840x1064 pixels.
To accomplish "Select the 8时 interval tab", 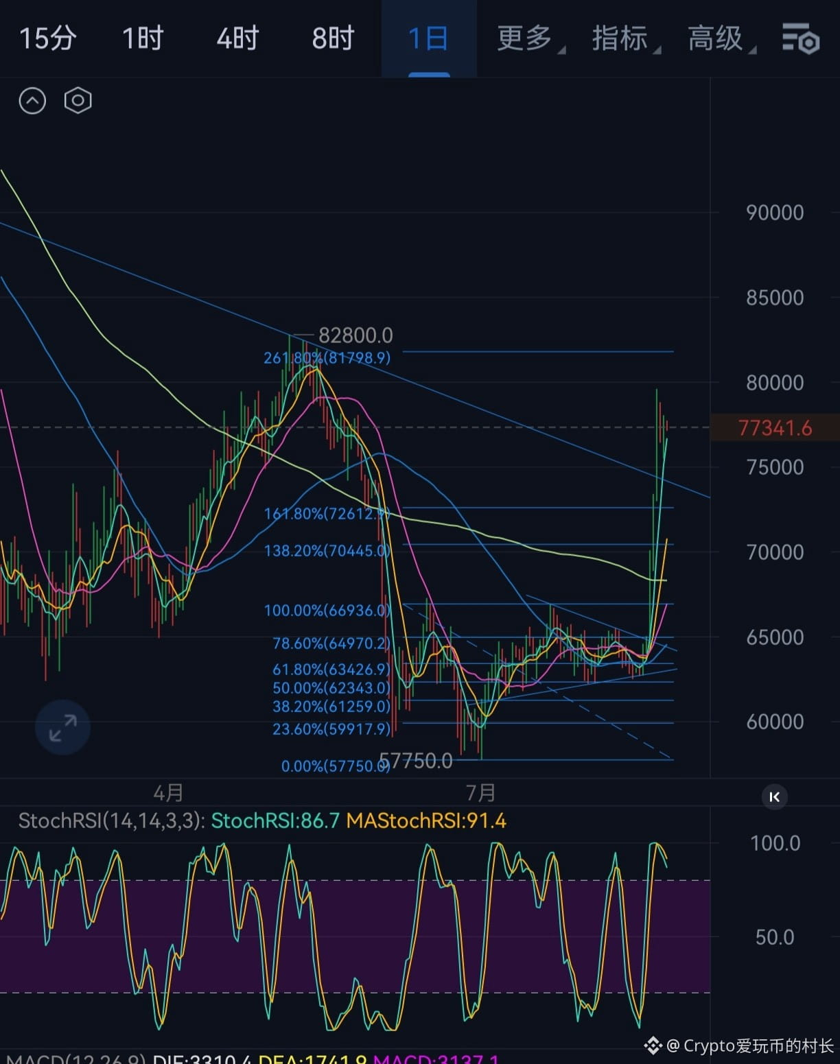I will coord(333,38).
